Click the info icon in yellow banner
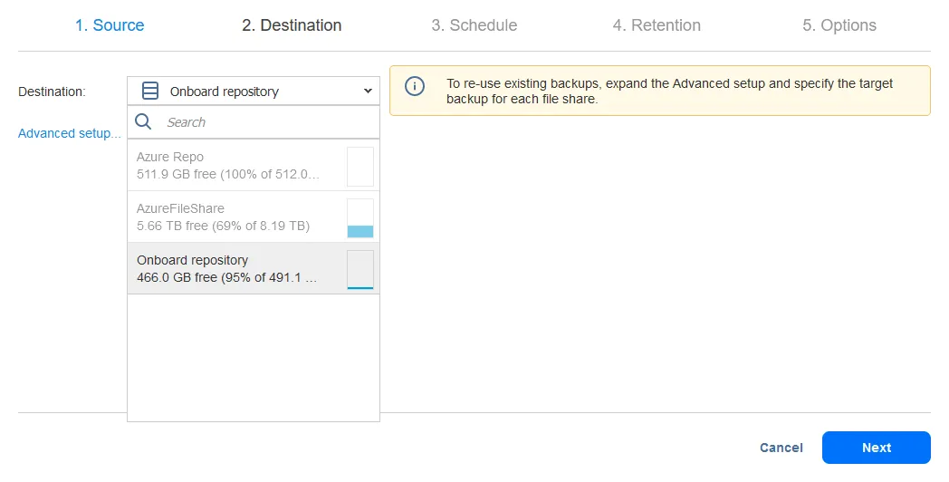The width and height of the screenshot is (949, 482). 415,87
